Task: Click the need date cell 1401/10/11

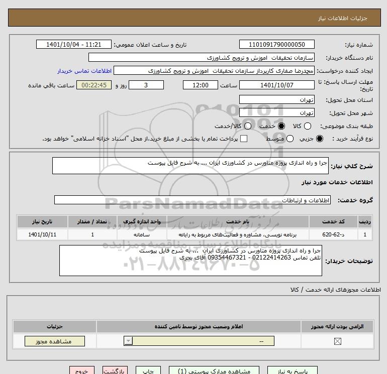Action: (42, 234)
